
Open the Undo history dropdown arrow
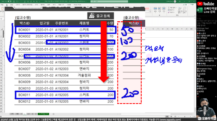tap(18, 1)
